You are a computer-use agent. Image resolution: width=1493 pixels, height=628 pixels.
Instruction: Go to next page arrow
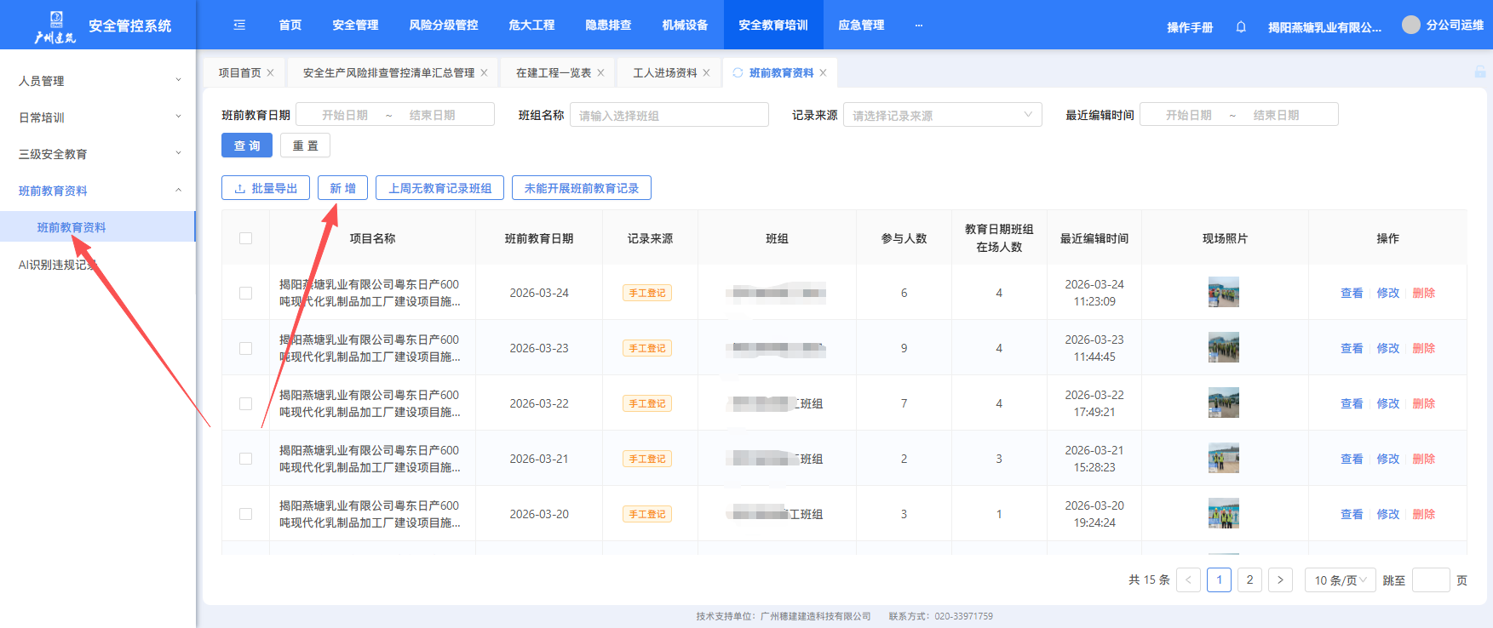tap(1280, 580)
